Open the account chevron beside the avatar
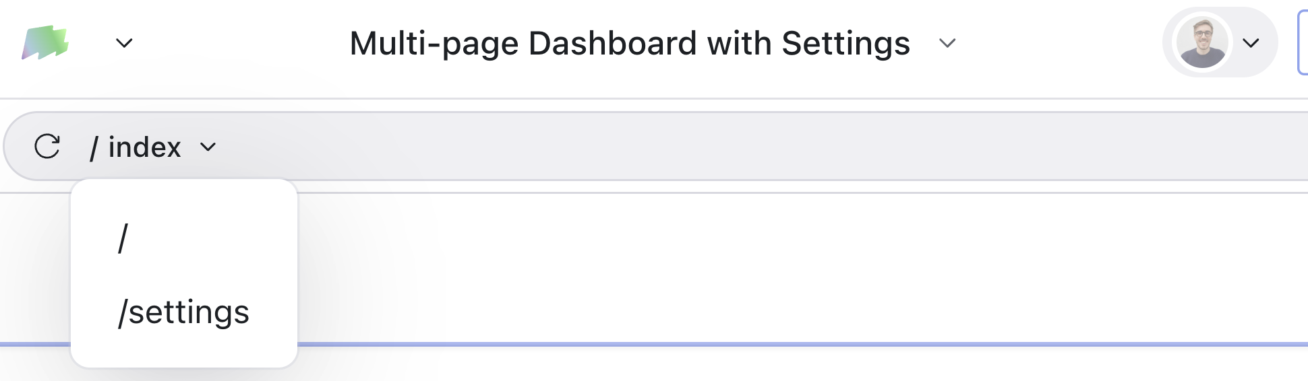The image size is (1308, 381). [x=1251, y=43]
